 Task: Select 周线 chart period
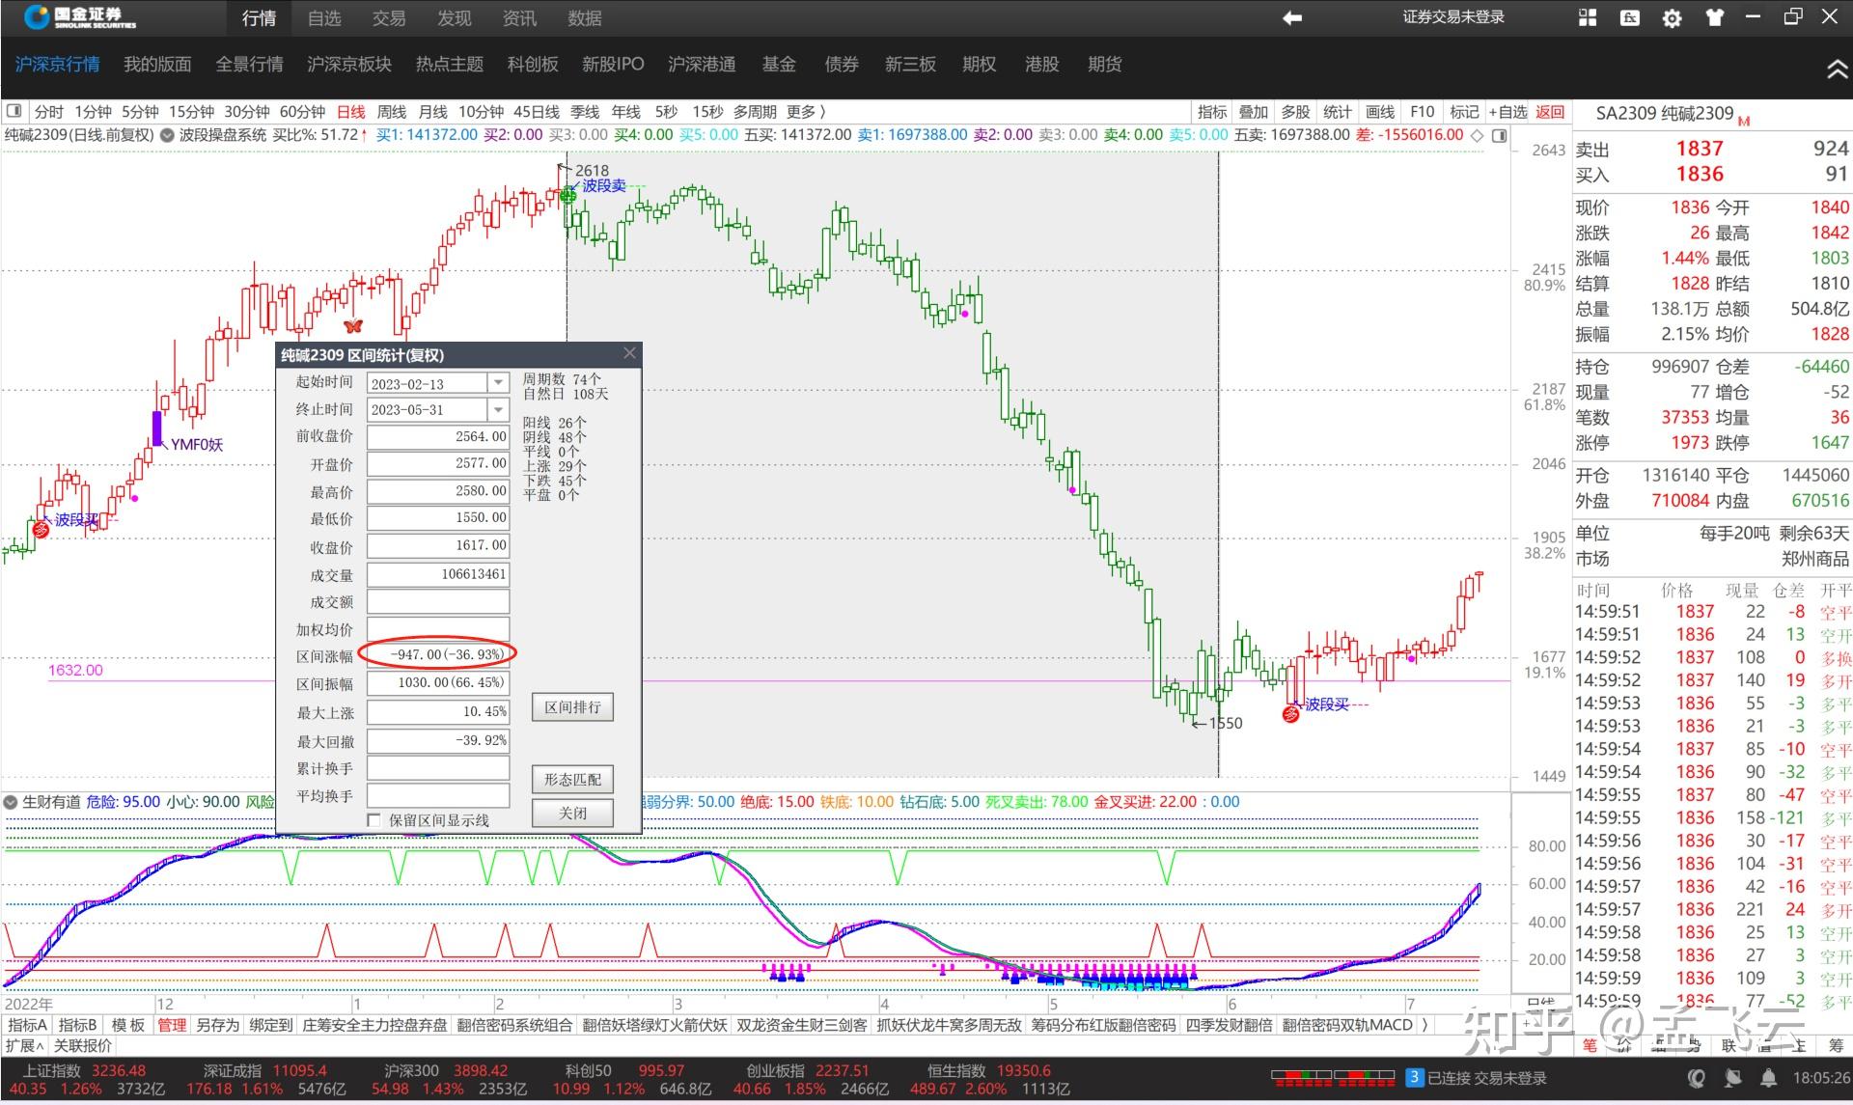tap(391, 112)
